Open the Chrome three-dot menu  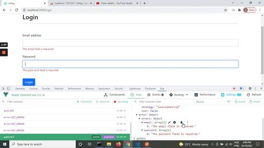click(260, 10)
